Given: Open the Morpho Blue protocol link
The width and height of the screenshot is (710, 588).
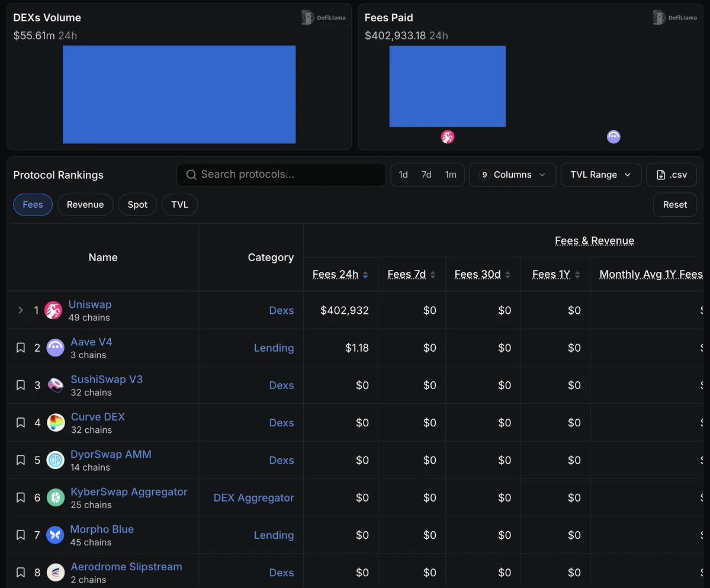Looking at the screenshot, I should (x=102, y=529).
